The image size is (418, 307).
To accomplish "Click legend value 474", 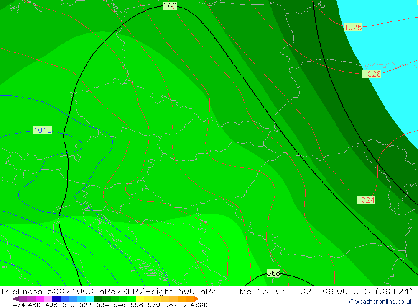I will tap(19, 305).
